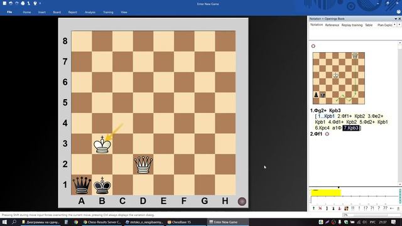The width and height of the screenshot is (402, 226).
Task: Open the Chrome icon in the taskbar
Action: point(76,222)
